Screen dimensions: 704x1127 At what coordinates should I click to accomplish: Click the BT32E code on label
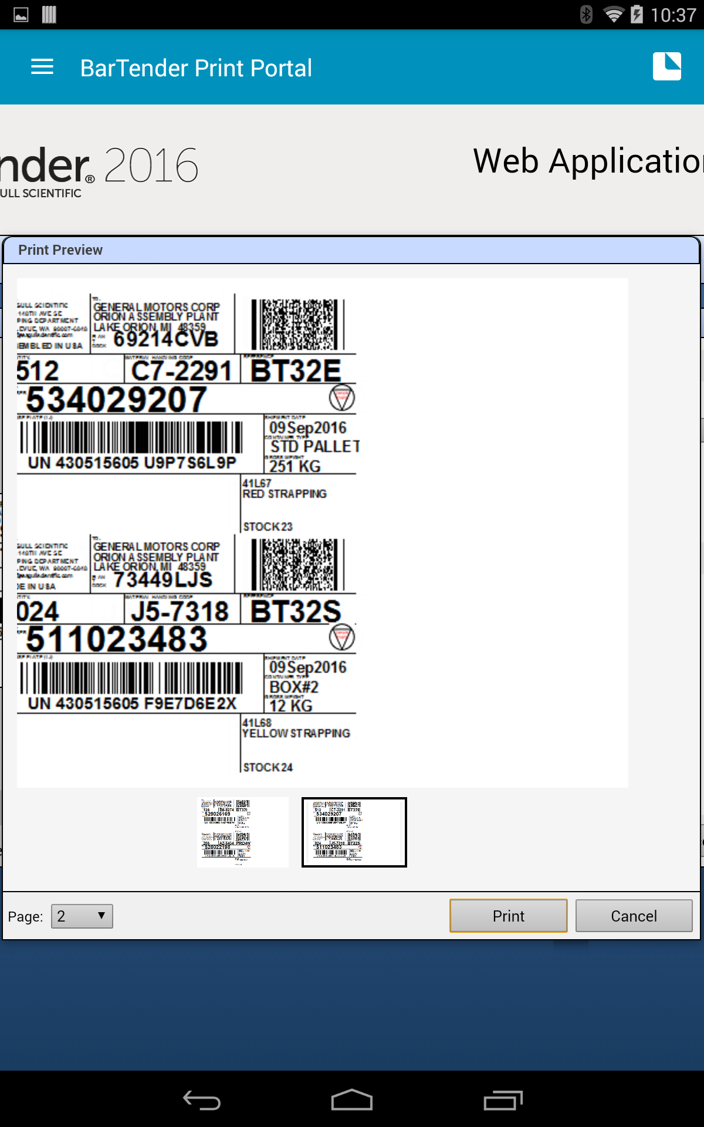[x=296, y=371]
